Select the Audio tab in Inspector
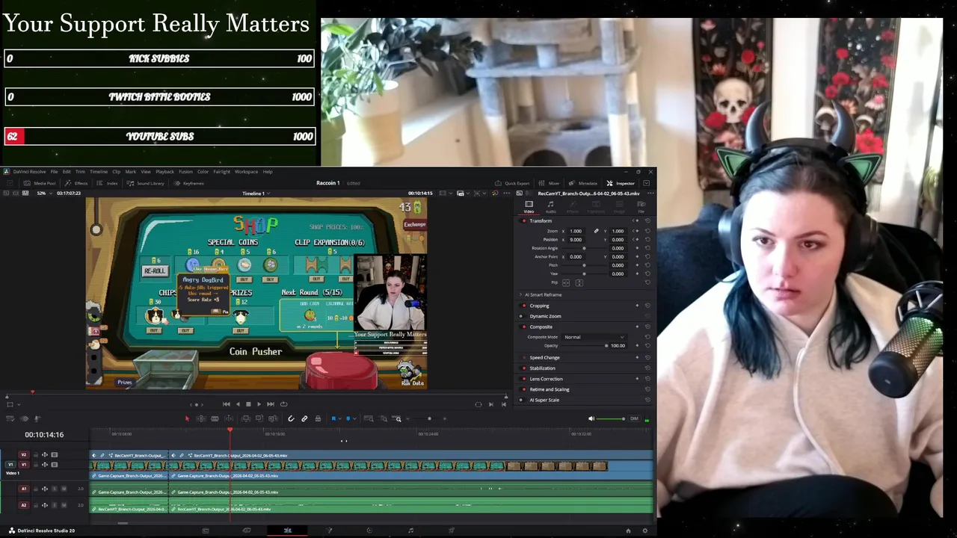The width and height of the screenshot is (957, 538). (551, 207)
